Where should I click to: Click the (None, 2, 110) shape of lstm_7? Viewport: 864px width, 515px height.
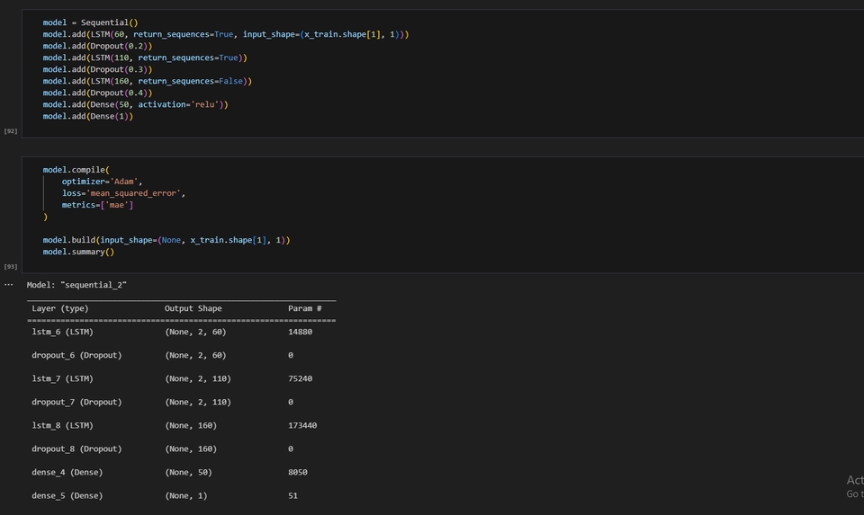[x=198, y=378]
